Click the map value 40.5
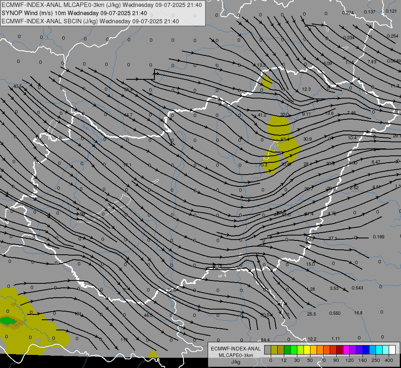This screenshot has height=368, width=401. point(17,87)
